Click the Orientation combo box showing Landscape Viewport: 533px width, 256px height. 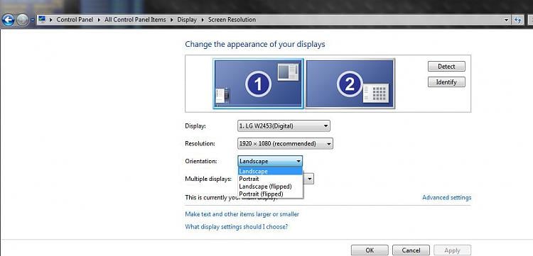[270, 161]
